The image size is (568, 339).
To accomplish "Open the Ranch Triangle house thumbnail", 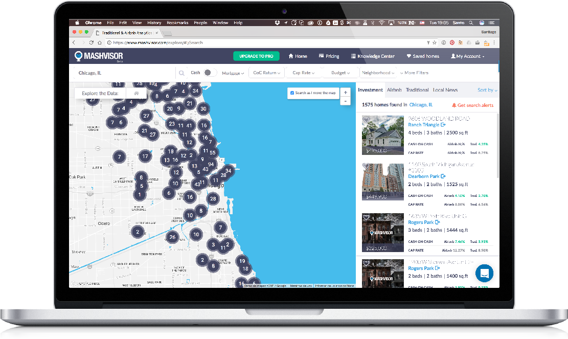I will coord(383,135).
